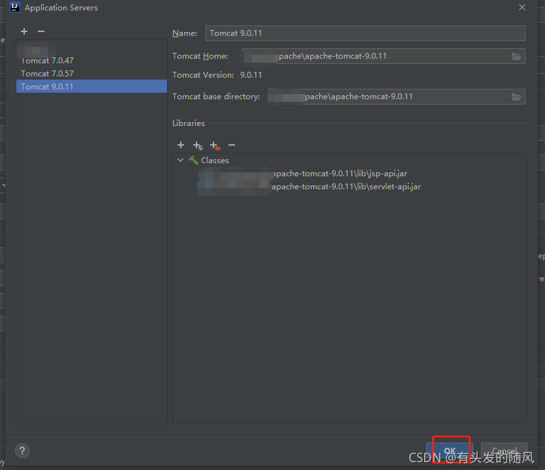Select Tomcat 9.0.11 in server list
This screenshot has width=545, height=470.
pos(92,86)
